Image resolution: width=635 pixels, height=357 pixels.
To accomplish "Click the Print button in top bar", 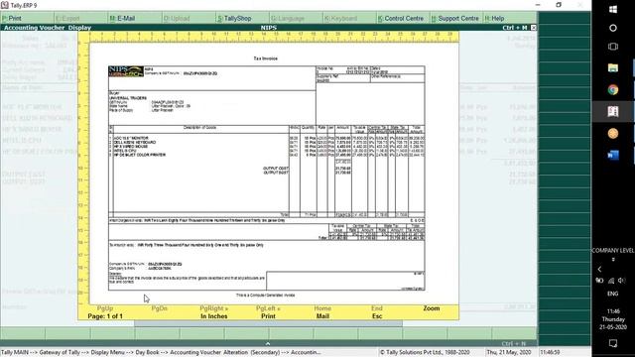I will (x=12, y=18).
